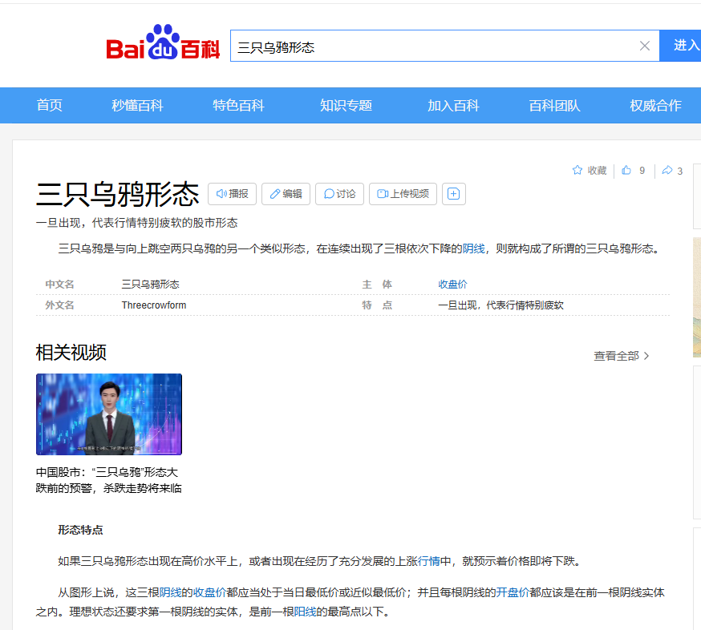The height and width of the screenshot is (630, 701).
Task: Click the 编辑 pencil button
Action: click(286, 194)
